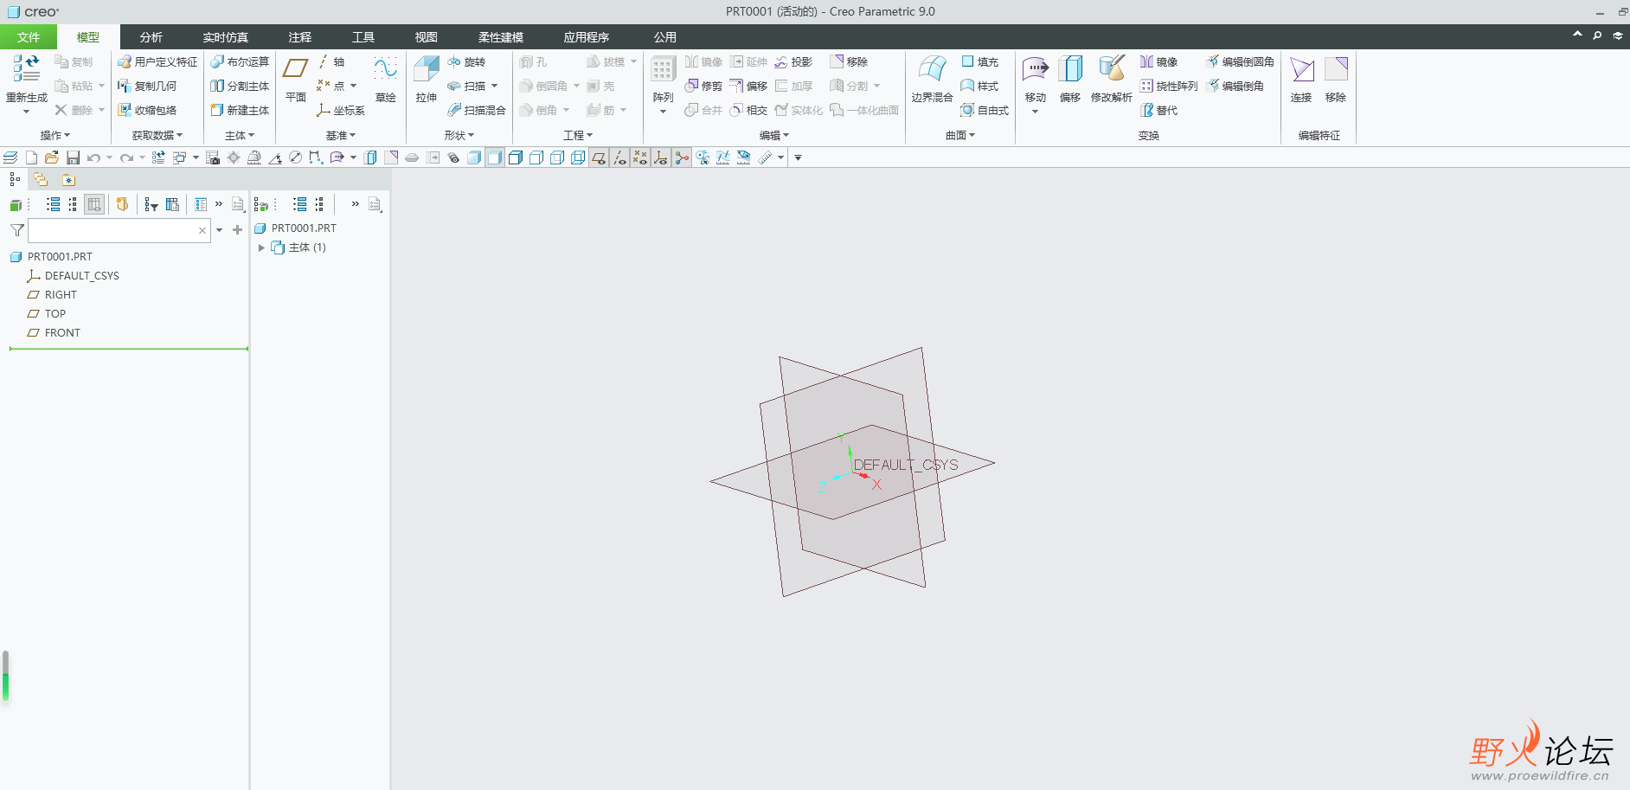
Task: Click the Fill (填充) surface tool
Action: tap(979, 62)
